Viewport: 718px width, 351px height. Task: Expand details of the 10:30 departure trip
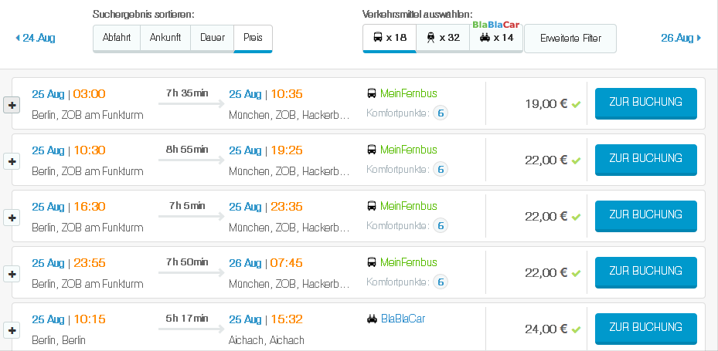(12, 161)
